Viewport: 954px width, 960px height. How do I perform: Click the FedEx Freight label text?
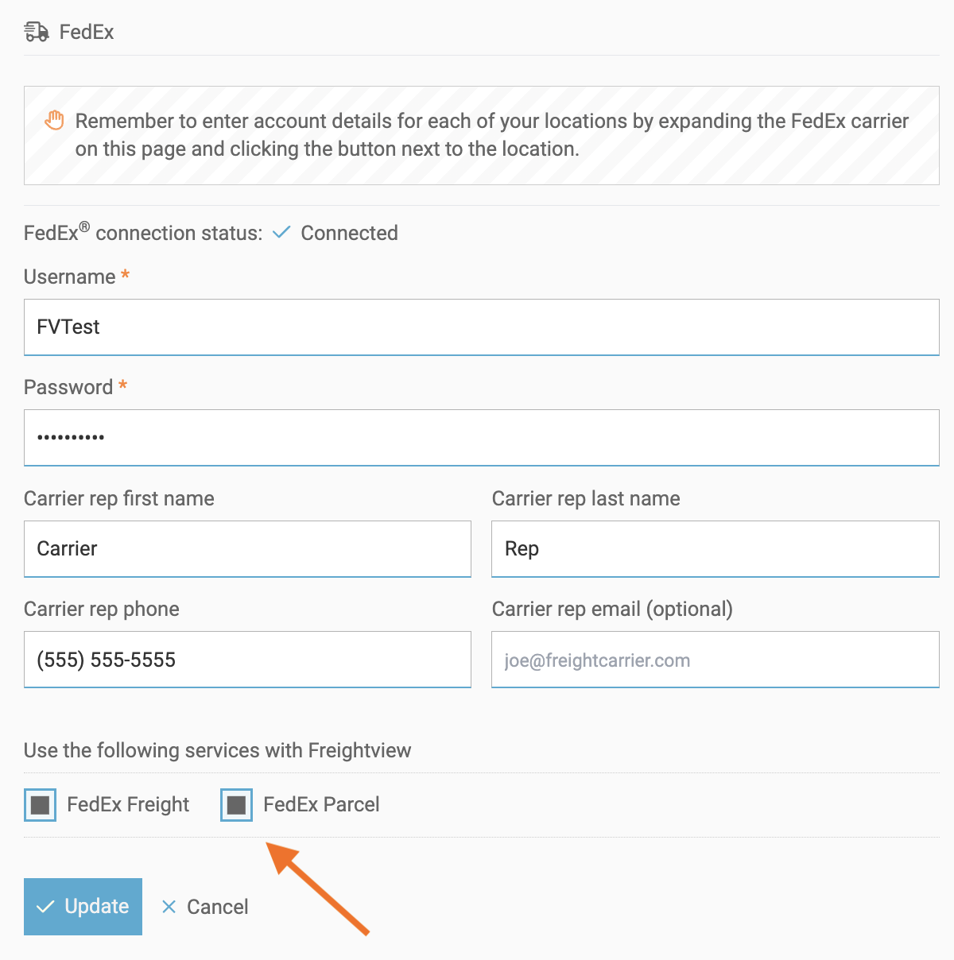(x=128, y=805)
